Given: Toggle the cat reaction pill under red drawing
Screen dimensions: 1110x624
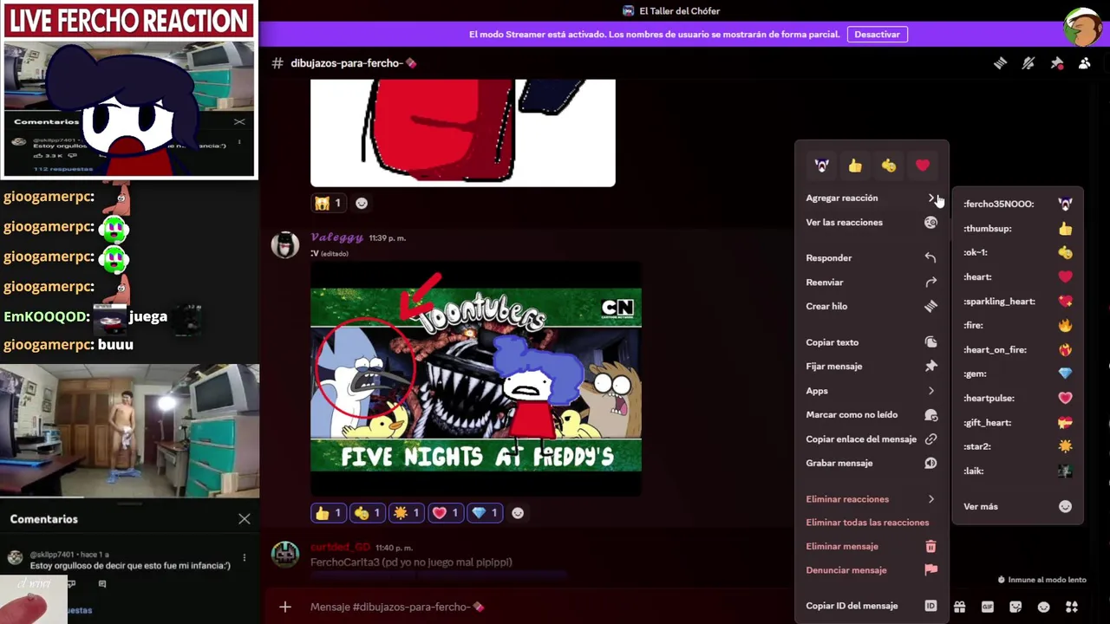Looking at the screenshot, I should (329, 203).
